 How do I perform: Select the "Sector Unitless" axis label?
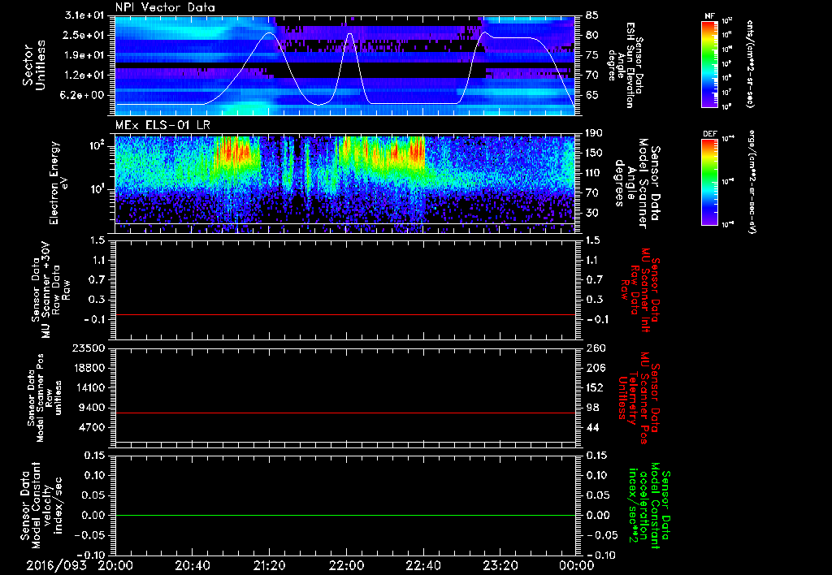[x=34, y=65]
